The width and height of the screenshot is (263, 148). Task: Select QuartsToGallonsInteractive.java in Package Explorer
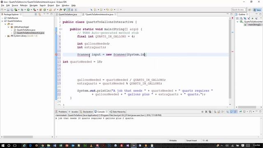pos(30,33)
